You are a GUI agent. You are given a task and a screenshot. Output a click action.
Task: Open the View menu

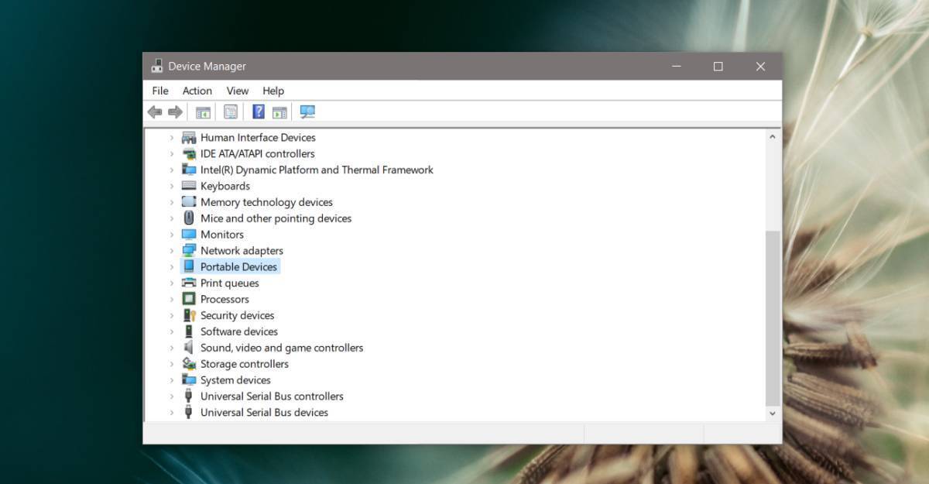click(238, 91)
